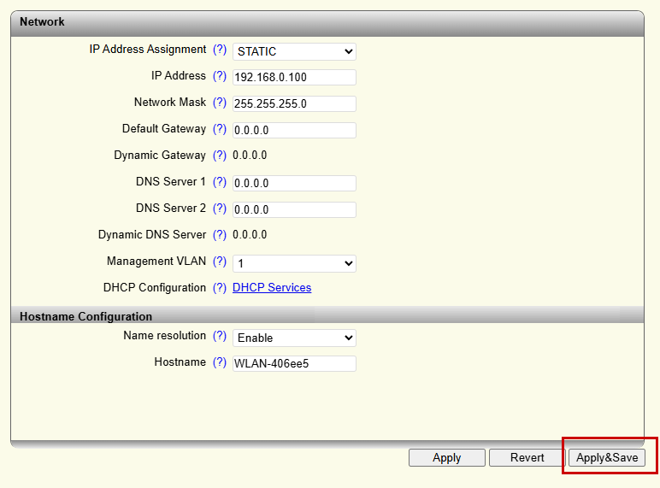Open the Name resolution dropdown

point(294,338)
